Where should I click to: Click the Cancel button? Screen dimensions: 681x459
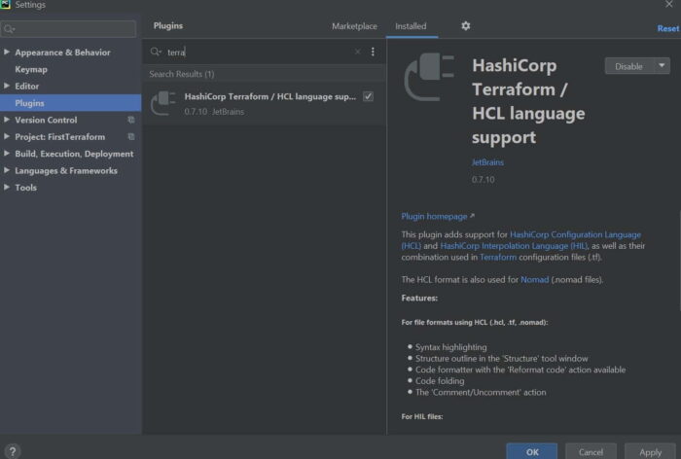point(591,451)
